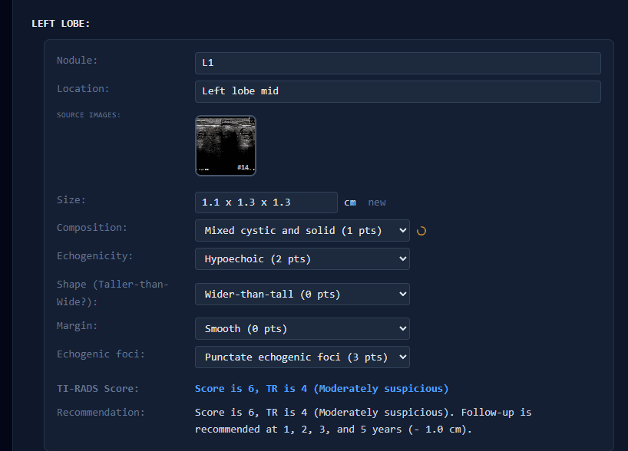This screenshot has width=628, height=451.
Task: Open the Composition dropdown
Action: pos(302,231)
